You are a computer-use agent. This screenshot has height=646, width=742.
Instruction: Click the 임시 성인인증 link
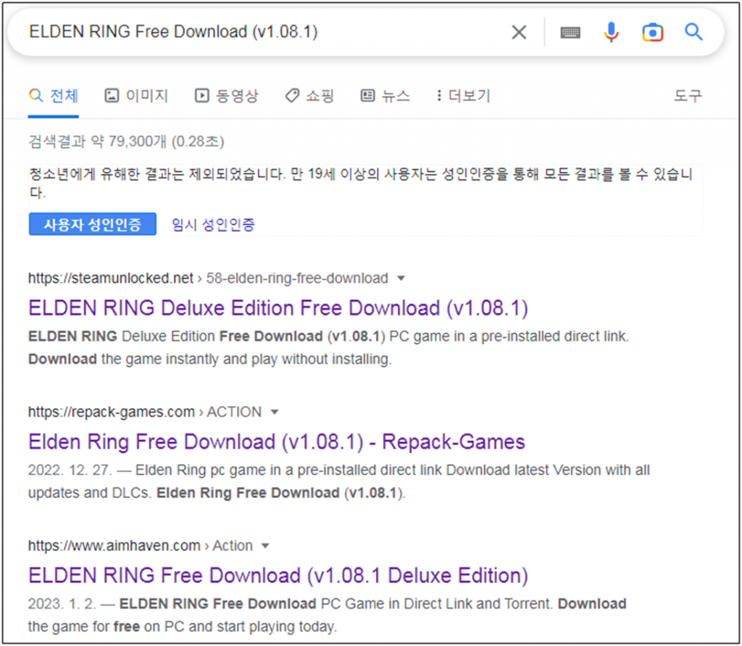click(x=213, y=225)
